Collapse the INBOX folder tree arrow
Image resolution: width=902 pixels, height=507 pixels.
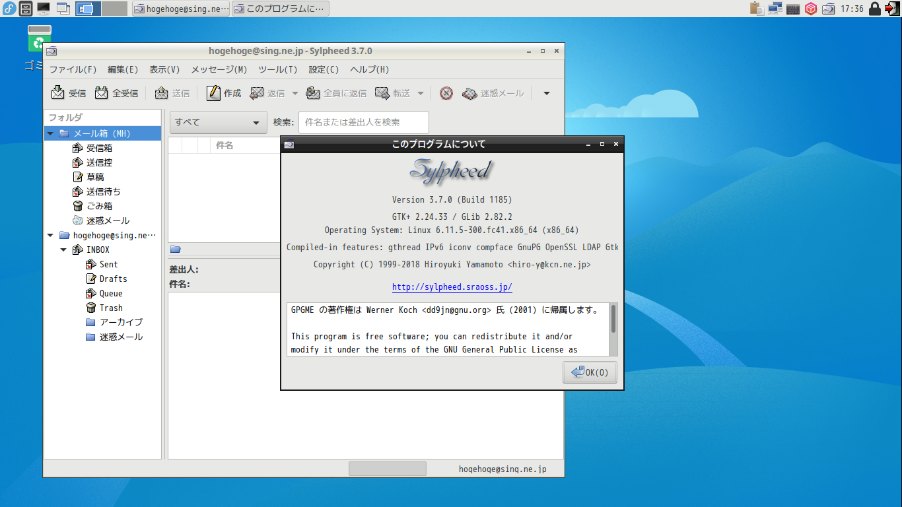63,250
